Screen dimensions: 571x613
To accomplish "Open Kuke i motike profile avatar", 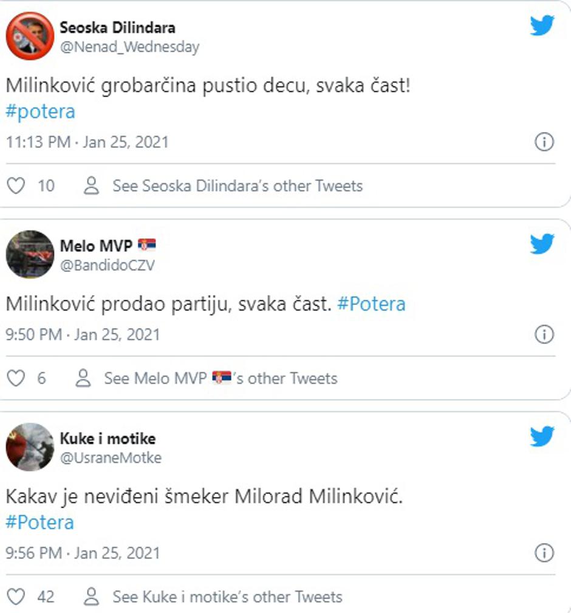I will point(30,447).
